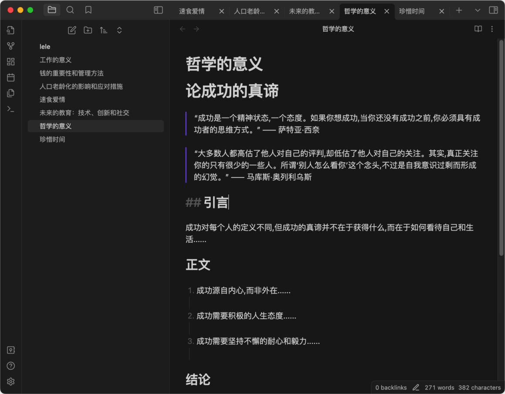This screenshot has height=394, width=505.
Task: Change the sort order icon
Action: (103, 30)
